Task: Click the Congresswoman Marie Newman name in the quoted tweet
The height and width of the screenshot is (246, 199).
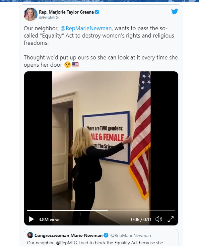Action: (68, 235)
